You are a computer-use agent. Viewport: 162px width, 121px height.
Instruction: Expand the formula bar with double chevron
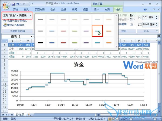coord(159,36)
